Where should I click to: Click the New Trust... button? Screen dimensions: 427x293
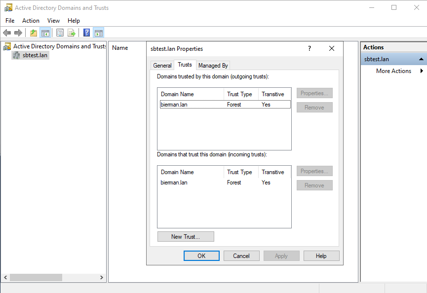pos(186,237)
